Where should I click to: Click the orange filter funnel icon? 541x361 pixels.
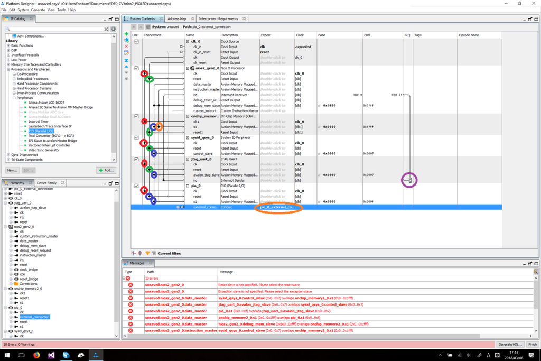[148, 253]
